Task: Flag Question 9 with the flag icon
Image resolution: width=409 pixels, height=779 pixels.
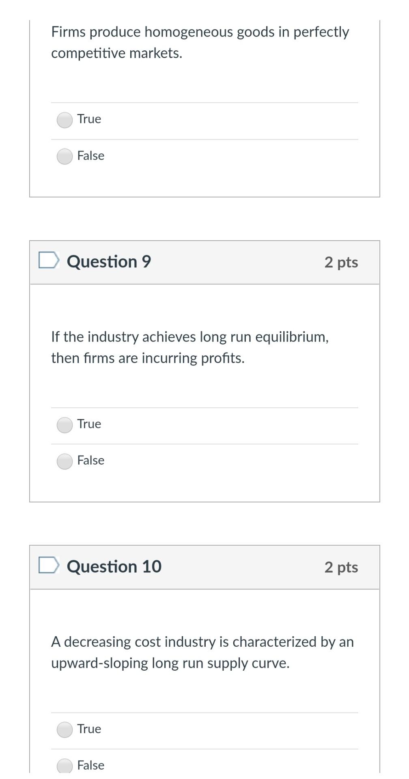Action: [x=49, y=260]
